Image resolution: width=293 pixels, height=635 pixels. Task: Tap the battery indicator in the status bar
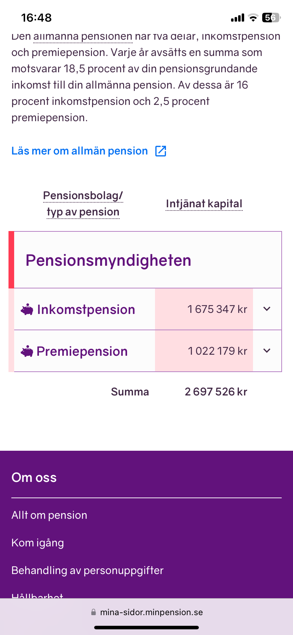click(x=271, y=18)
